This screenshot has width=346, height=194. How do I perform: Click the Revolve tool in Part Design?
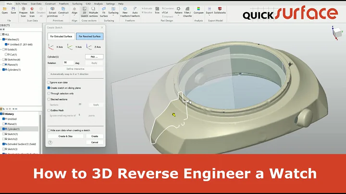tap(147, 12)
